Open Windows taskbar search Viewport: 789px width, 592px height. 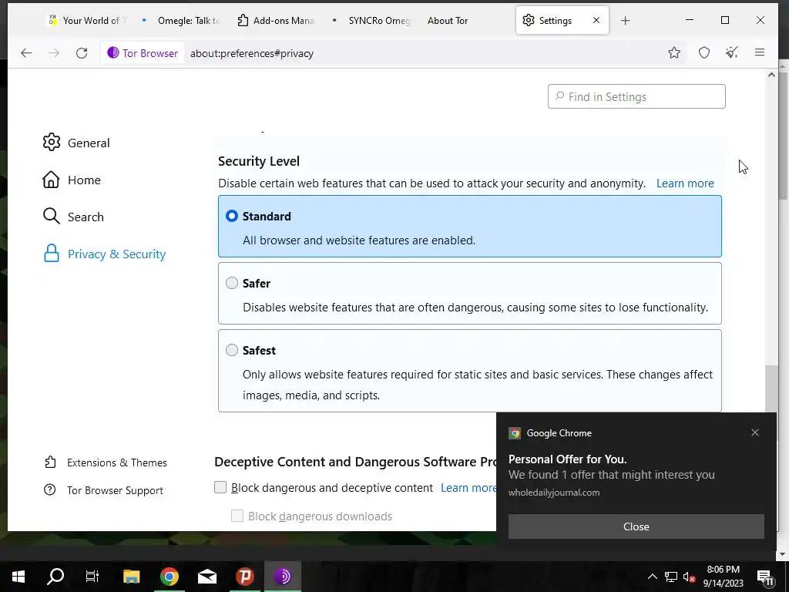[x=55, y=577]
